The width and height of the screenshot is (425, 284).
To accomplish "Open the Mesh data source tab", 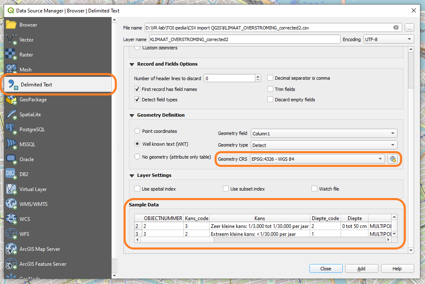I will pyautogui.click(x=25, y=69).
